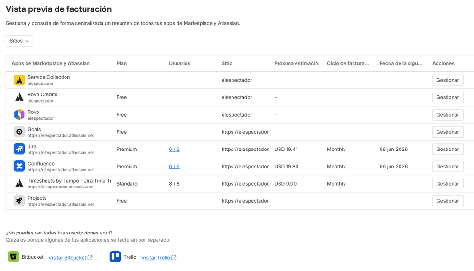Click the Próxima estimación column header
Image resolution: width=474 pixels, height=271 pixels.
(296, 63)
